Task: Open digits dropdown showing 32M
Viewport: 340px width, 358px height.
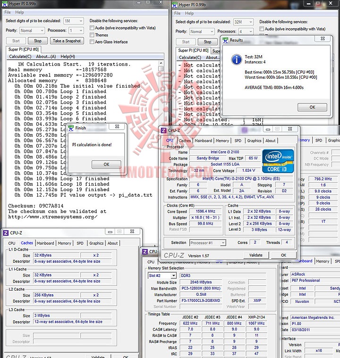Action: click(243, 22)
